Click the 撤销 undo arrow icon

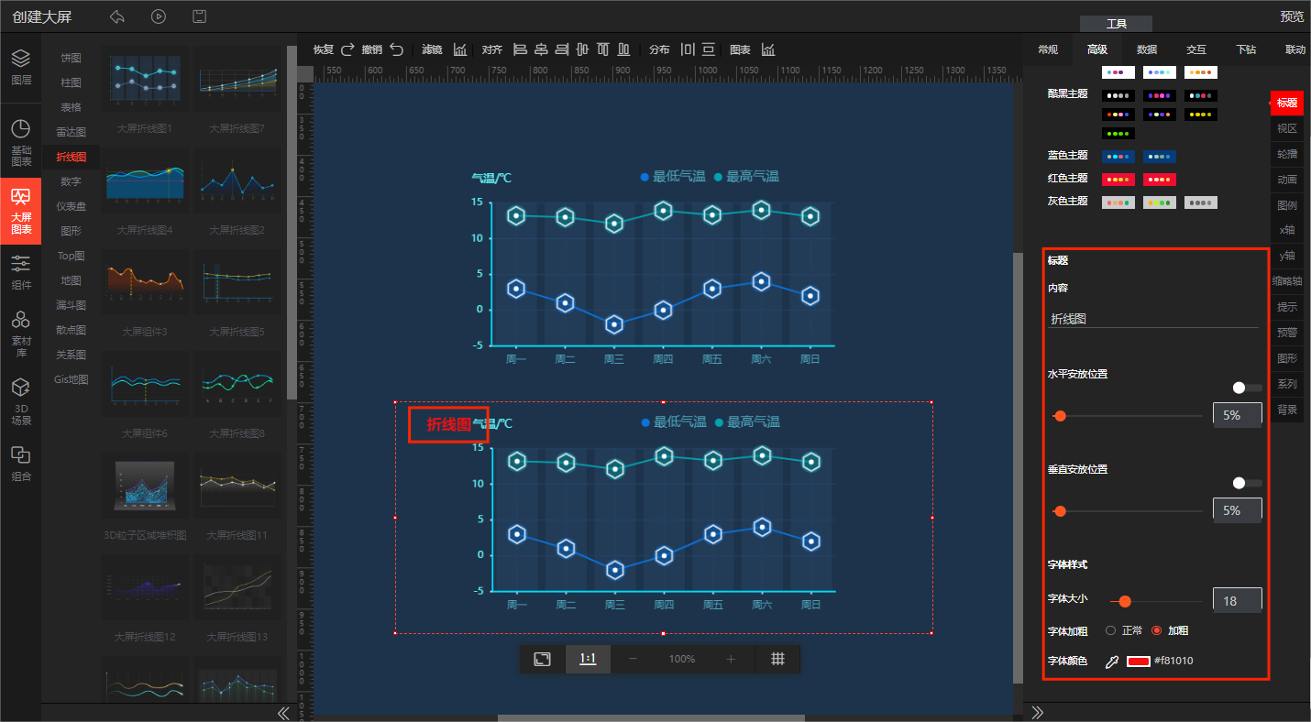(x=396, y=49)
